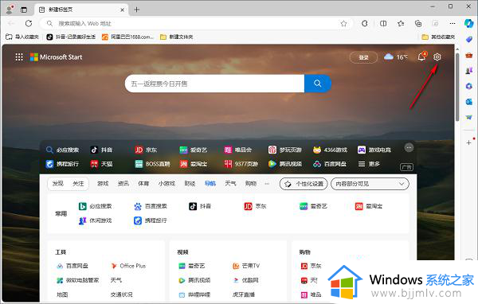Image resolution: width=478 pixels, height=304 pixels.
Task: Open Copilot in the sidebar
Action: point(469,23)
